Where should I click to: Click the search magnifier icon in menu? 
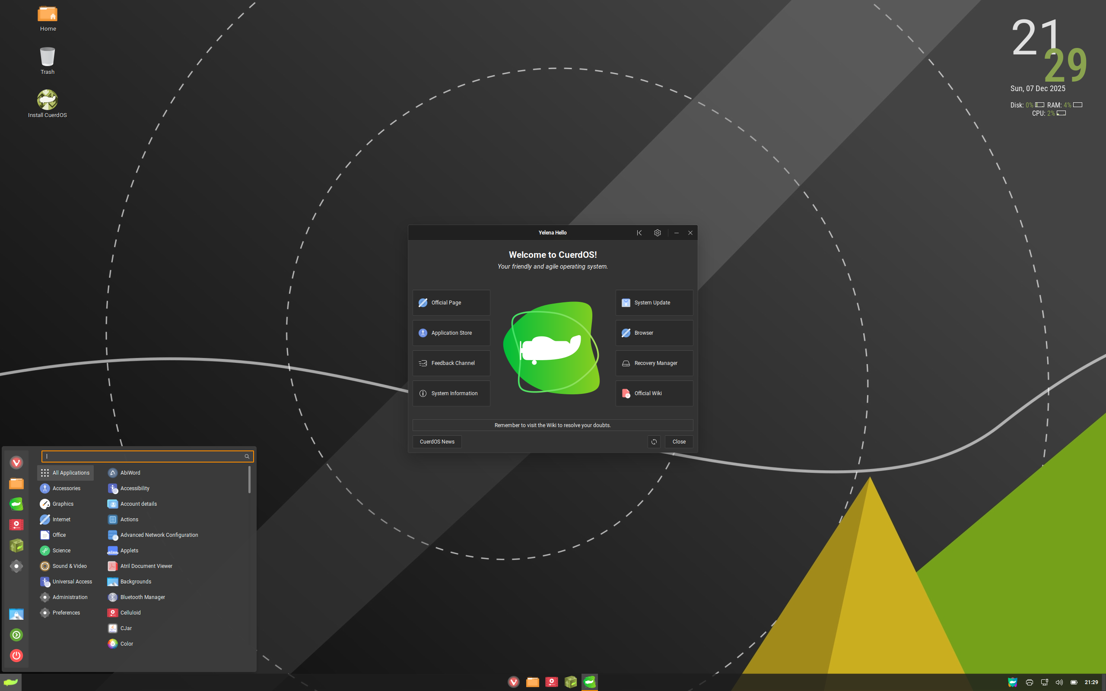click(x=247, y=456)
